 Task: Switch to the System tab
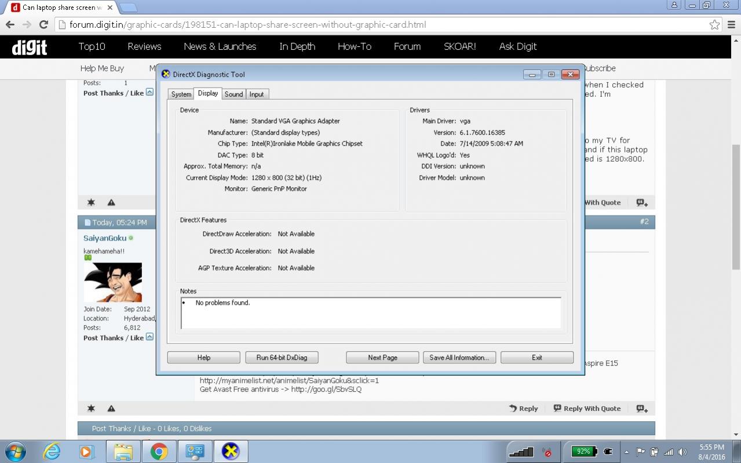pos(181,94)
